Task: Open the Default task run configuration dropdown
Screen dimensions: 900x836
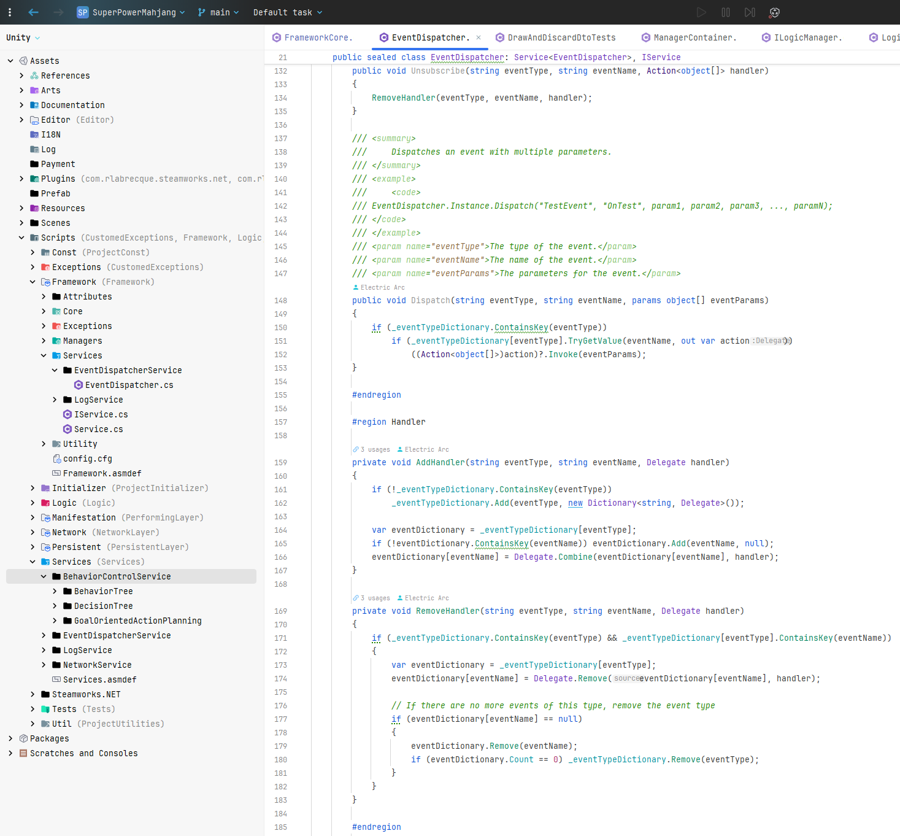Action: pyautogui.click(x=287, y=12)
